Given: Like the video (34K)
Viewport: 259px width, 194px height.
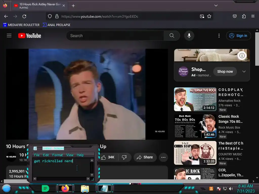Looking at the screenshot, I should [108, 157].
